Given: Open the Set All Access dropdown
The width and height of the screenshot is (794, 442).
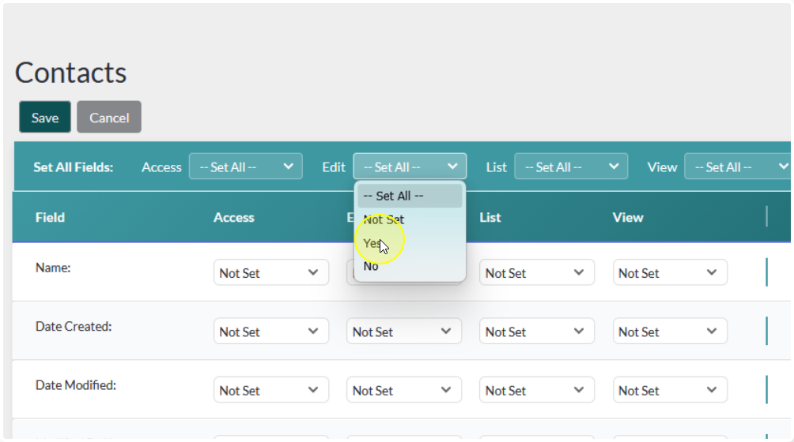Looking at the screenshot, I should tap(245, 167).
